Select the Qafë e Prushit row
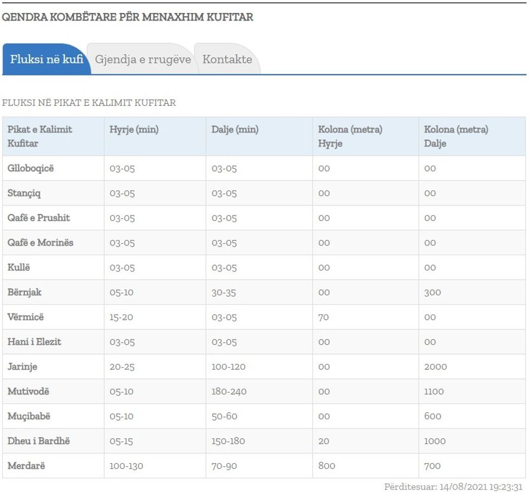The width and height of the screenshot is (532, 492). click(39, 218)
